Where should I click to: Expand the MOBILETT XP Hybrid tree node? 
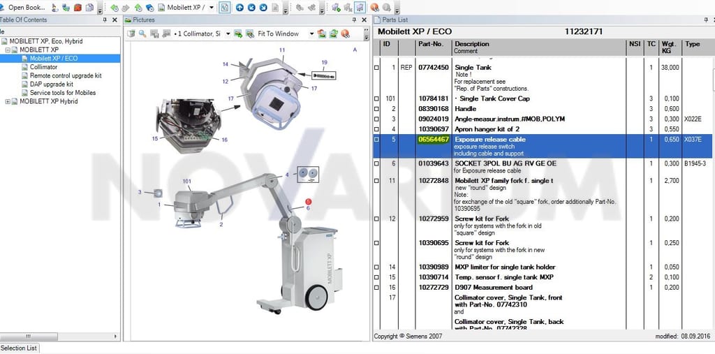point(7,101)
